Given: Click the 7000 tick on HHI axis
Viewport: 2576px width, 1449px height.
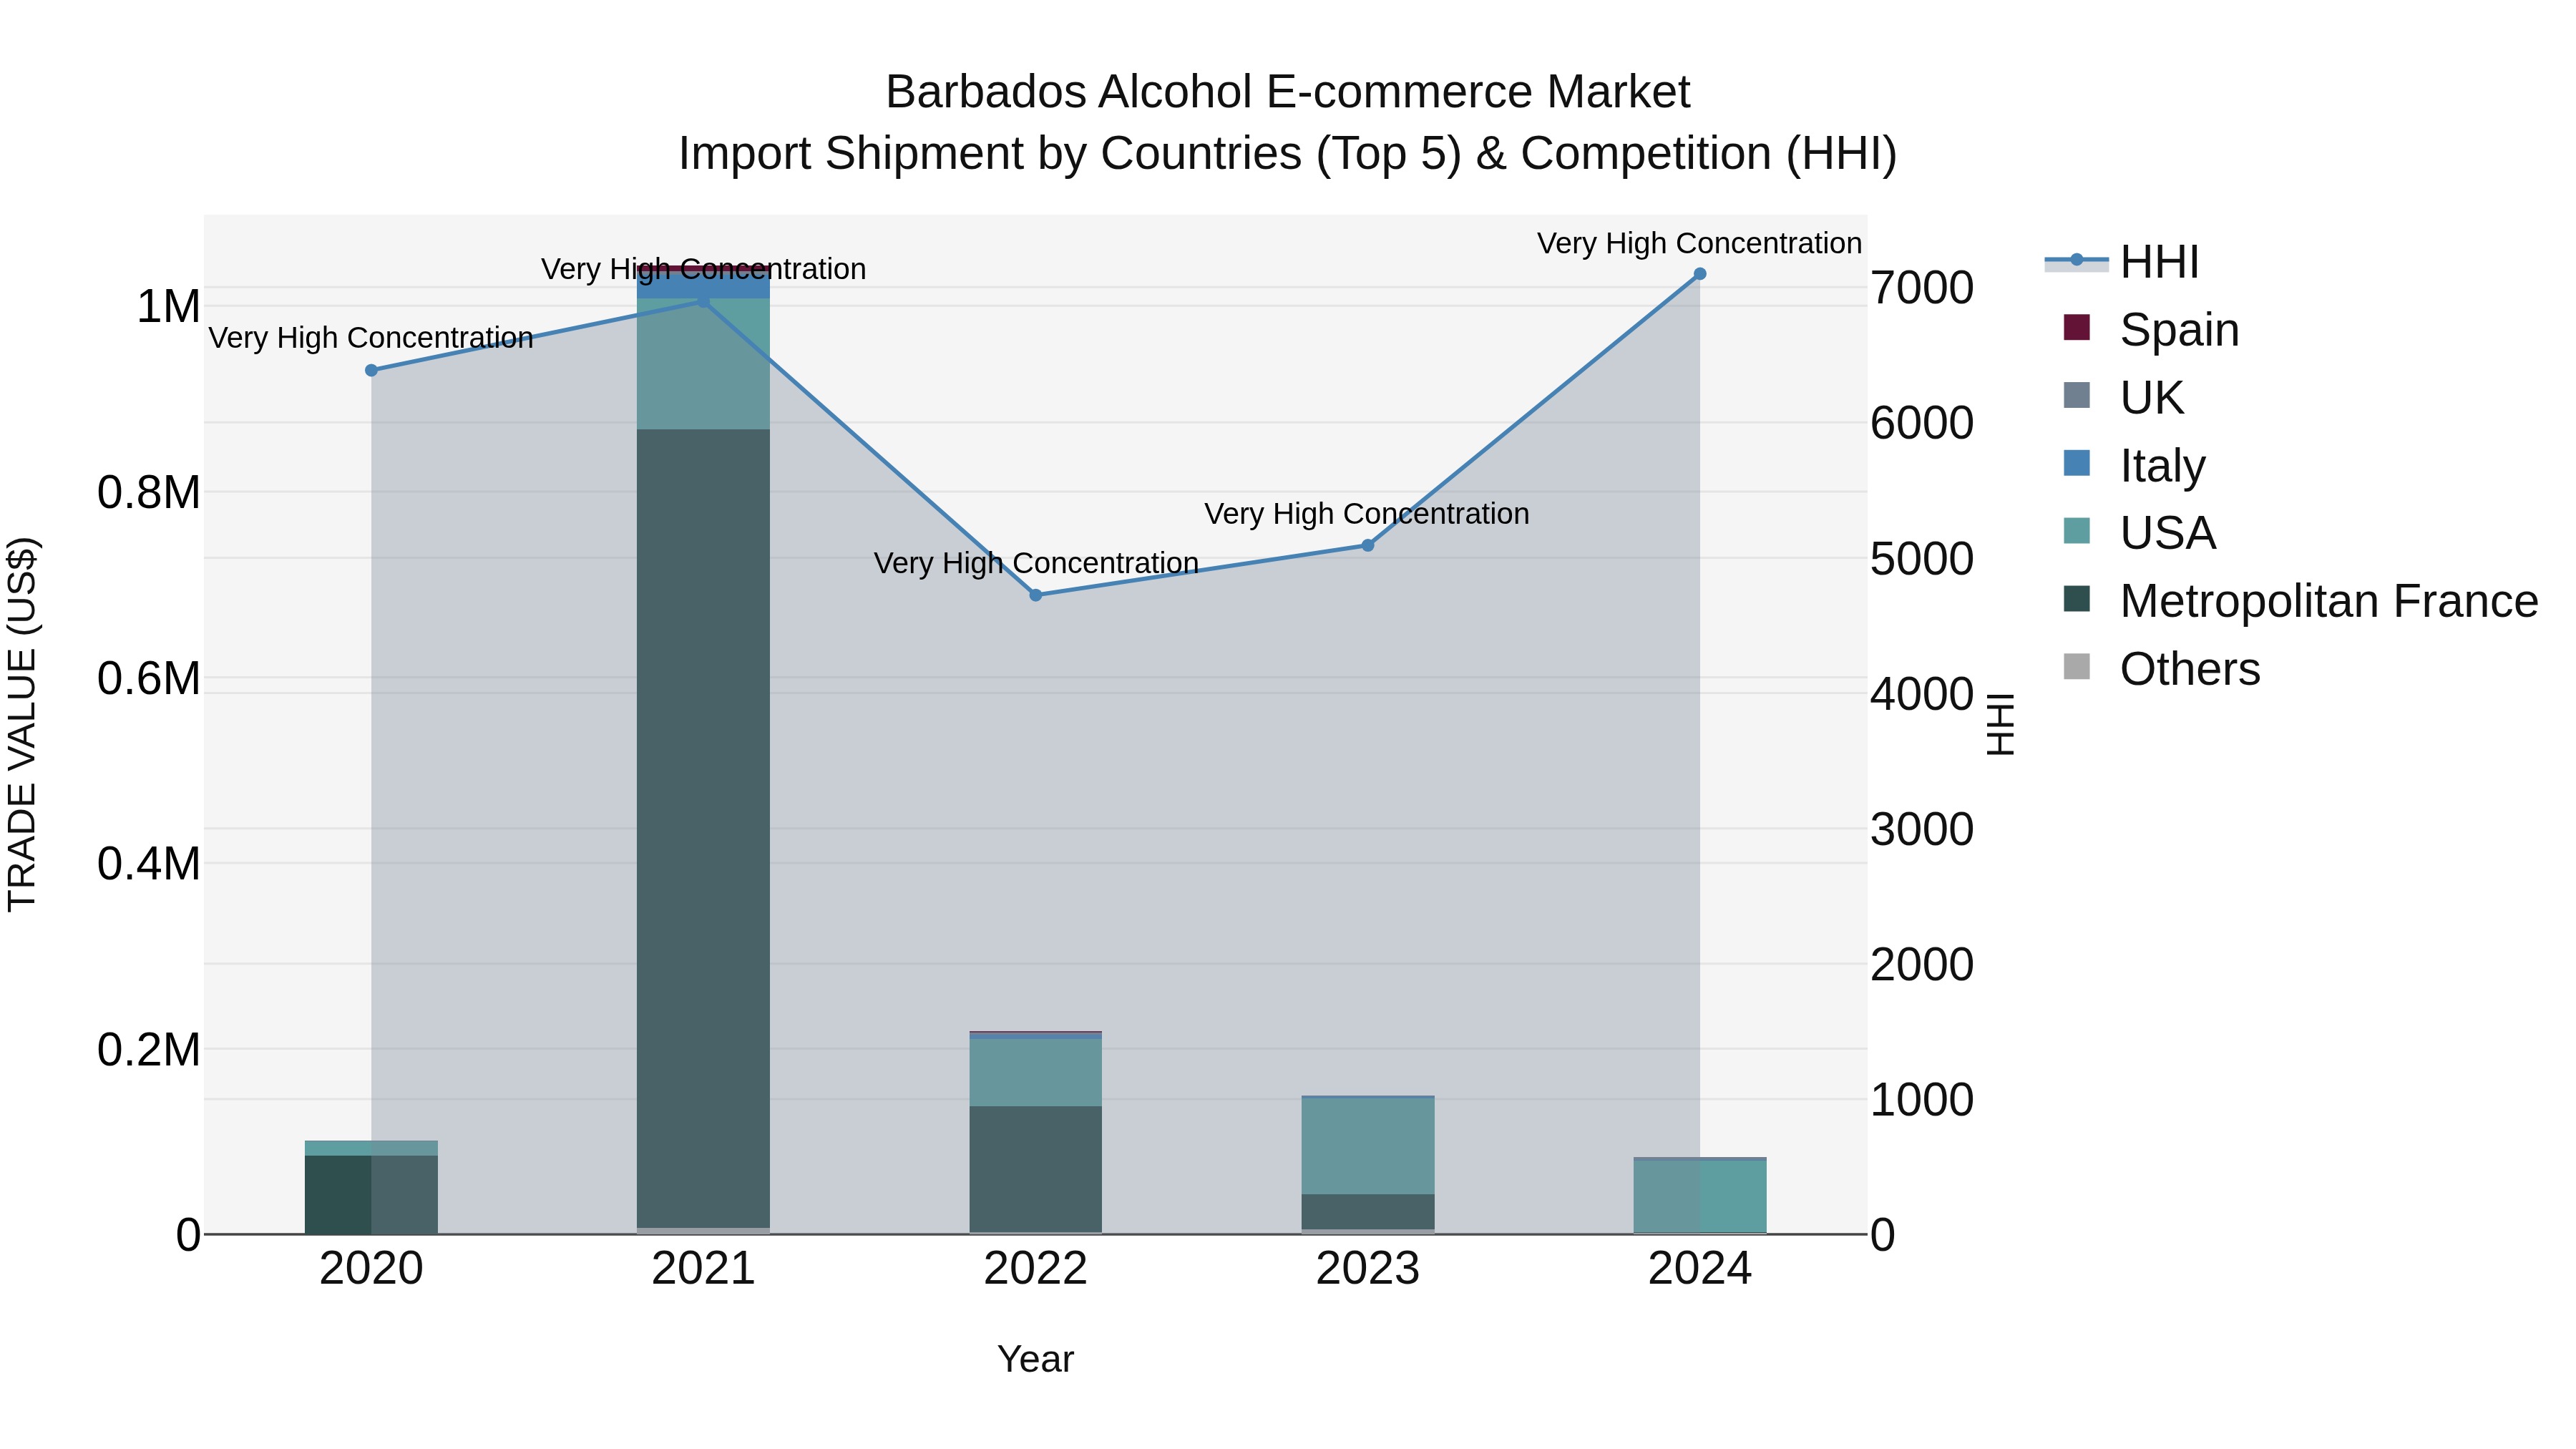Looking at the screenshot, I should 1922,288.
